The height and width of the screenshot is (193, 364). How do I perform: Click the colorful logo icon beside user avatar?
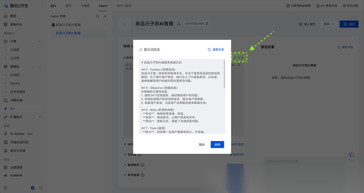(41, 188)
